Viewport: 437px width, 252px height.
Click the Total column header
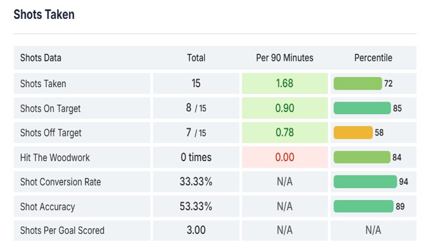tap(196, 58)
